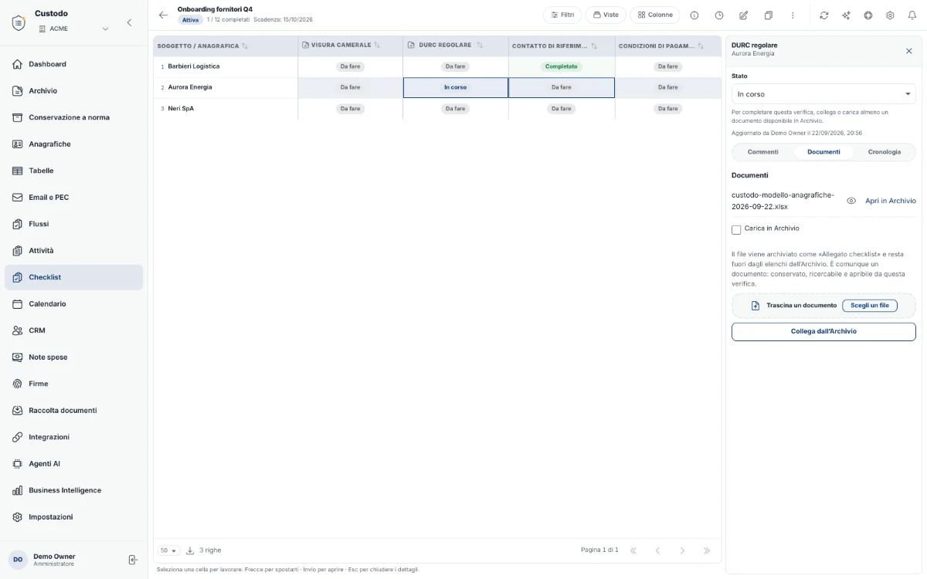This screenshot has height=579, width=927.
Task: Open Calendario in the sidebar
Action: pyautogui.click(x=73, y=304)
